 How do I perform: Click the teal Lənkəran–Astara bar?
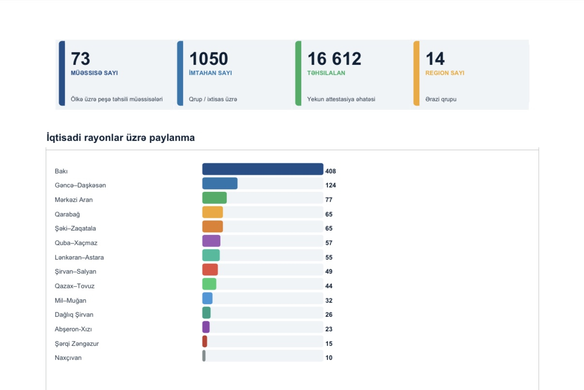[211, 255]
